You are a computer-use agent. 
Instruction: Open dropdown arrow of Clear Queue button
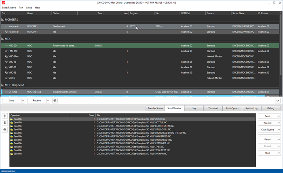(x=279, y=130)
